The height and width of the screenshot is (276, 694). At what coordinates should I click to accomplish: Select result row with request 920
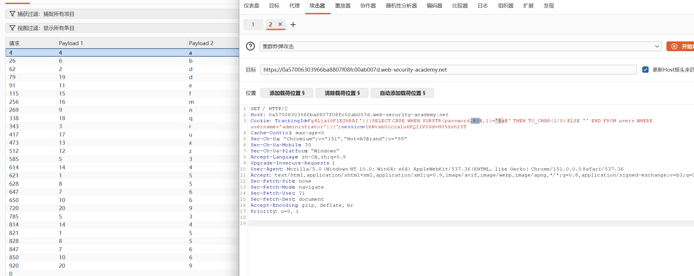pyautogui.click(x=122, y=266)
